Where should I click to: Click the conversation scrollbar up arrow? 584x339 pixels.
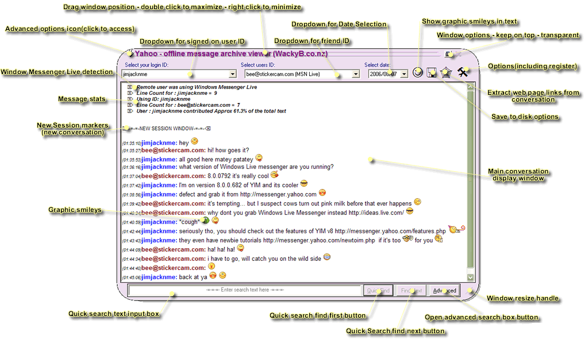point(470,86)
